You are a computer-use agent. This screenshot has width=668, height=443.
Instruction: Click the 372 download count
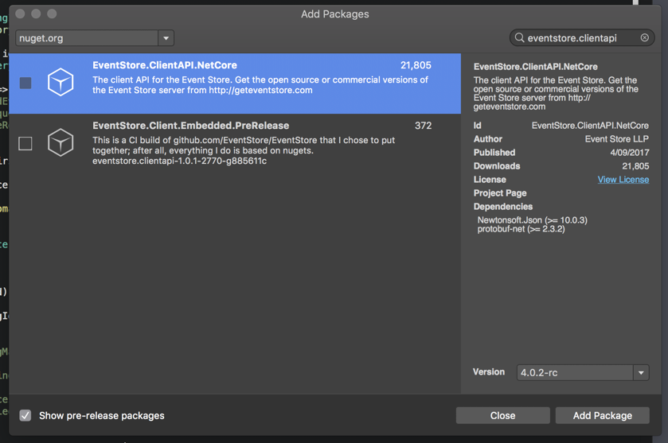click(423, 126)
